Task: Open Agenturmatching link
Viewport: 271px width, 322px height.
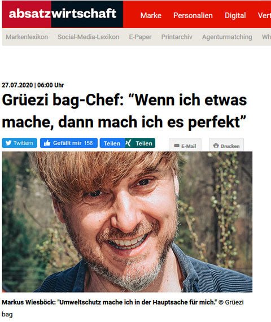Action: click(x=227, y=37)
